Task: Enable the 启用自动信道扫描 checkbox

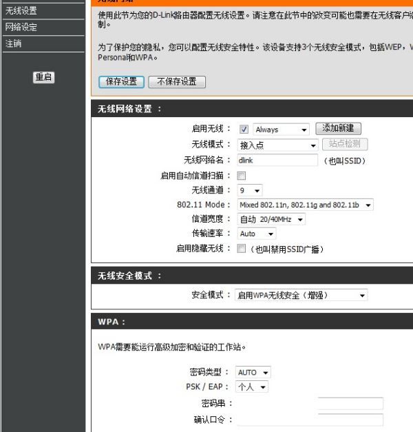Action: (242, 176)
